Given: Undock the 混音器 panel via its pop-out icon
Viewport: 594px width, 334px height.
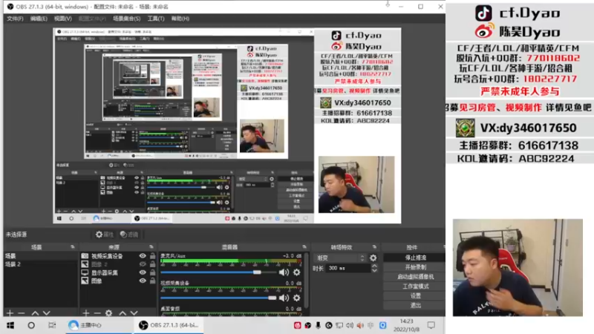Looking at the screenshot, I should coord(304,247).
